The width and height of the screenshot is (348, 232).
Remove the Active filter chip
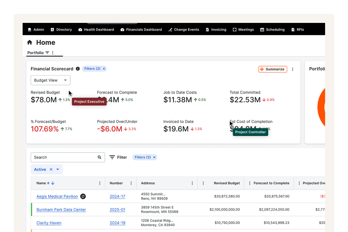pyautogui.click(x=51, y=169)
